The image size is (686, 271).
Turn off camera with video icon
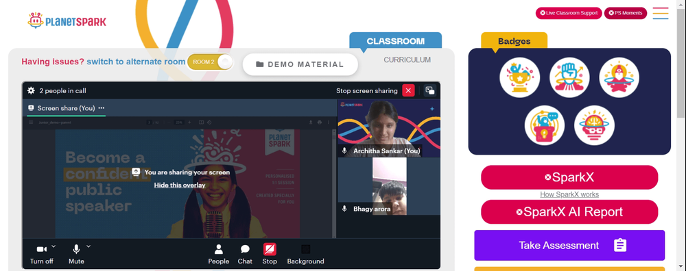click(x=42, y=249)
